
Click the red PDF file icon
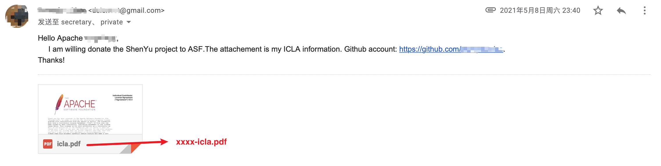[48, 144]
